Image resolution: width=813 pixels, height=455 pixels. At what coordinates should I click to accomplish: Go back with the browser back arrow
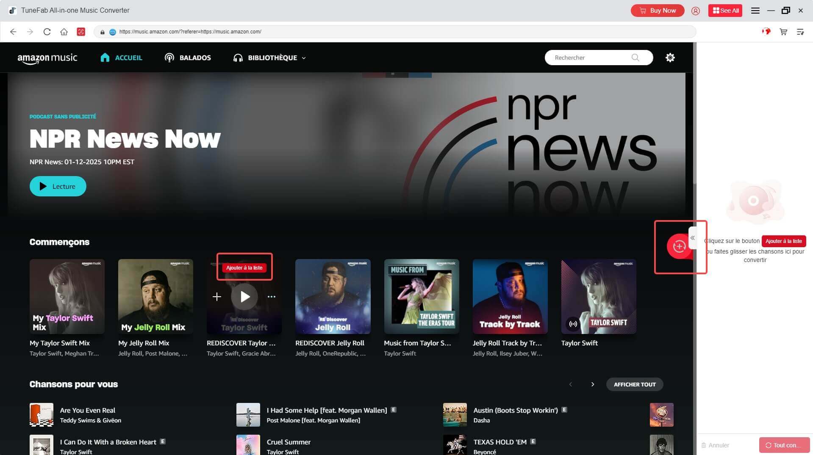coord(13,32)
